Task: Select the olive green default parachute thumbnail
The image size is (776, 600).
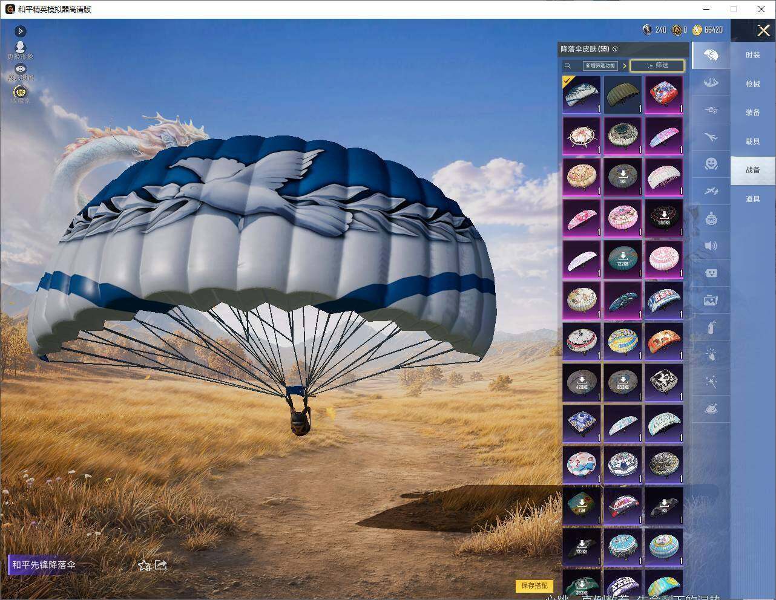Action: point(622,94)
